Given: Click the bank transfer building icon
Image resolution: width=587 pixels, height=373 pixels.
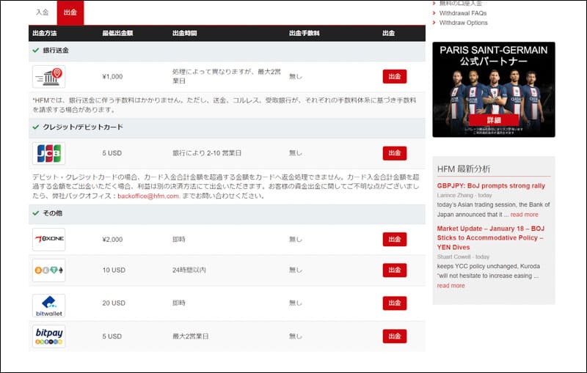Looking at the screenshot, I should pyautogui.click(x=48, y=76).
